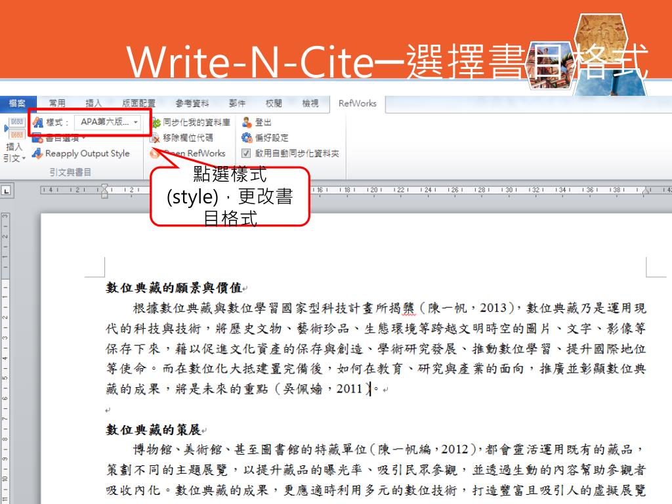This screenshot has height=504, width=672.
Task: Click the Open RefWorks globe icon
Action: click(155, 153)
